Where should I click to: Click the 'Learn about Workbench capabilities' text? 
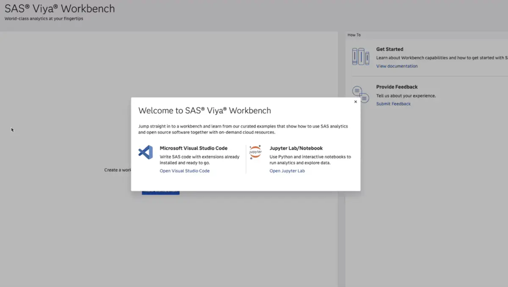click(x=442, y=58)
